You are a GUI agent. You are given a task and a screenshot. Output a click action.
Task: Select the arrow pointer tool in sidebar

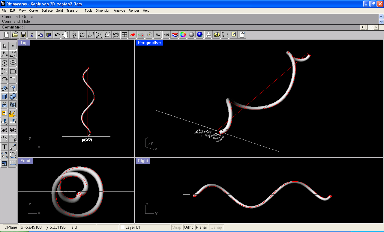(4, 46)
